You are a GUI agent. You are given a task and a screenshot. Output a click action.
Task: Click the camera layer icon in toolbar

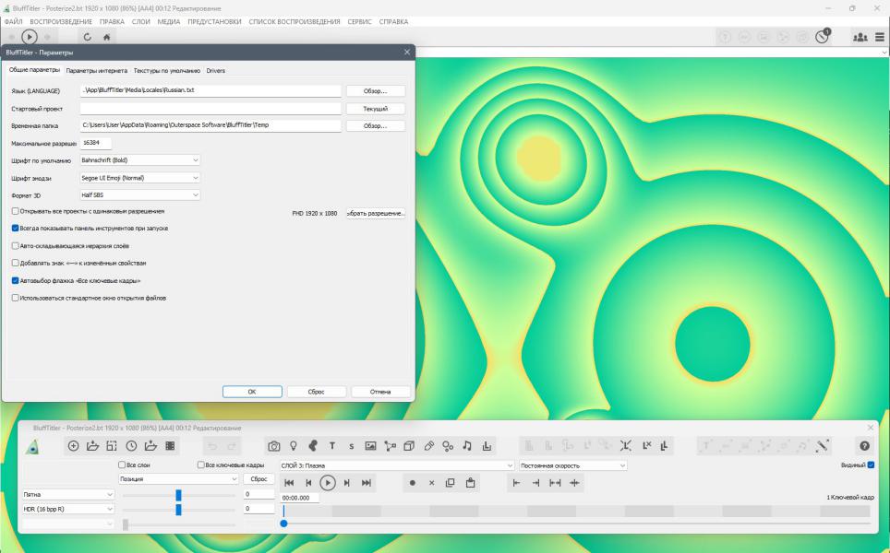point(274,446)
